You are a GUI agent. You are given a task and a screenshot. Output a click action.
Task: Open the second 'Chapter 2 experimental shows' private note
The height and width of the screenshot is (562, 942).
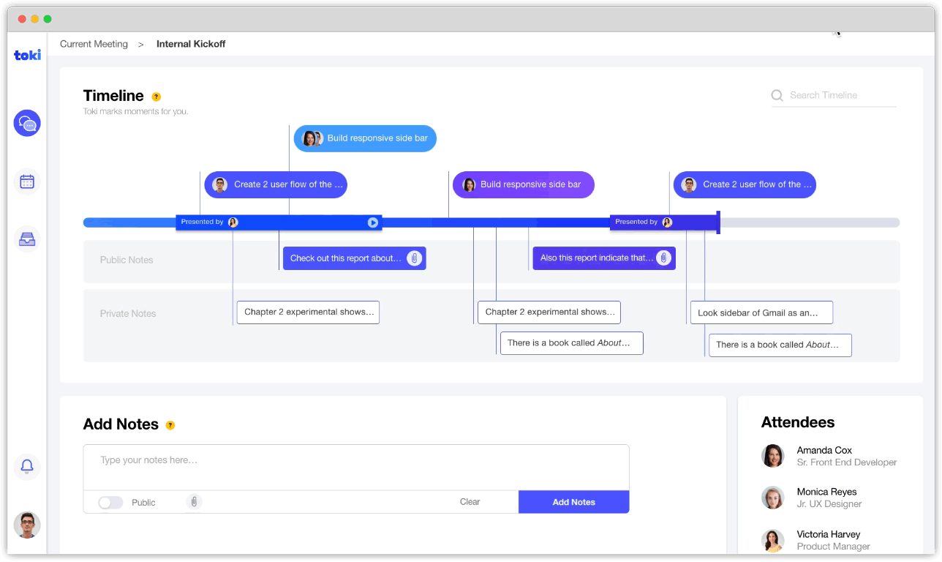pyautogui.click(x=549, y=312)
